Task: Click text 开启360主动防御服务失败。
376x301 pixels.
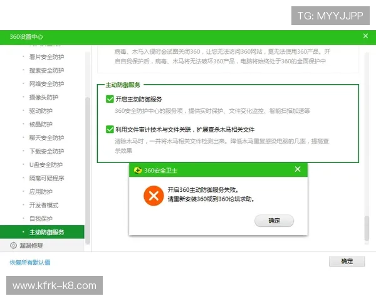Action: (203, 189)
